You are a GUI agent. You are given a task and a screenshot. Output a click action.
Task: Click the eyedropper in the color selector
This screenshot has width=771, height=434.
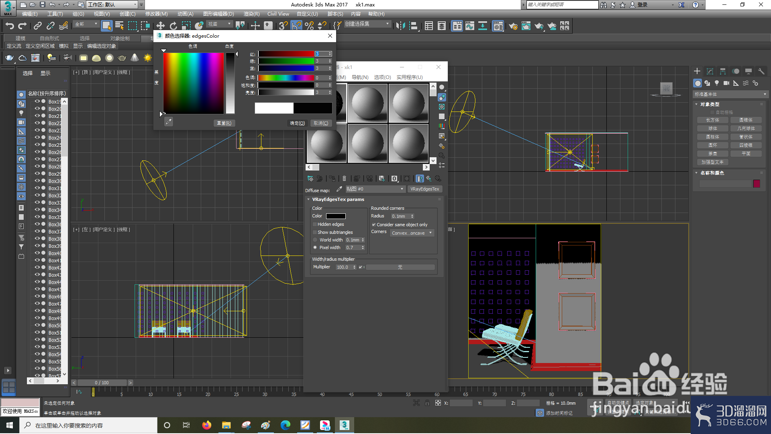click(x=169, y=122)
